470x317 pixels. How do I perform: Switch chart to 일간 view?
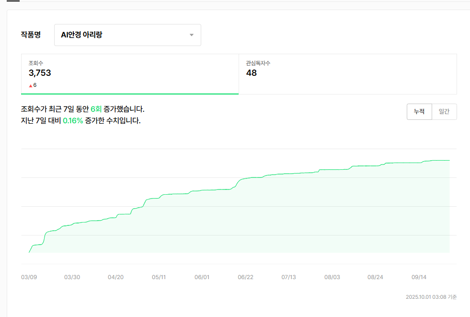click(444, 111)
